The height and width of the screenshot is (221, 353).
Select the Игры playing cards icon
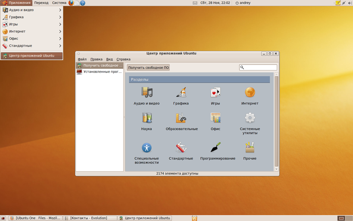pyautogui.click(x=215, y=93)
